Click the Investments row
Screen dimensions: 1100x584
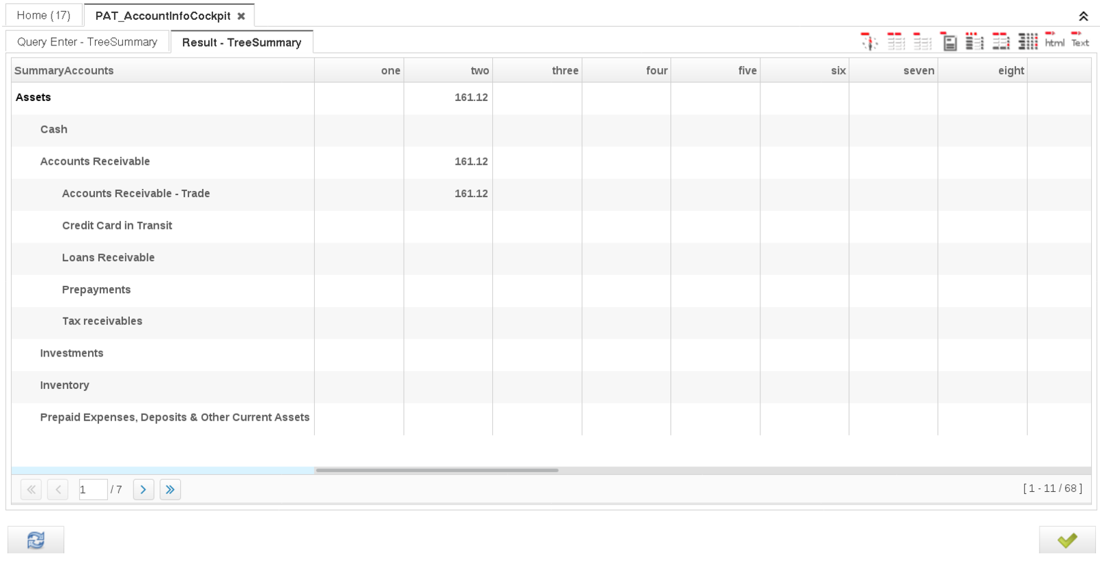pyautogui.click(x=71, y=353)
